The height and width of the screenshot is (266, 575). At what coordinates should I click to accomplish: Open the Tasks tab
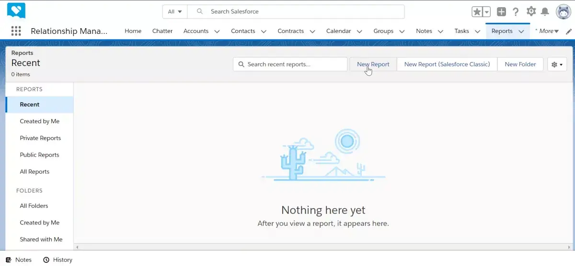tap(462, 31)
